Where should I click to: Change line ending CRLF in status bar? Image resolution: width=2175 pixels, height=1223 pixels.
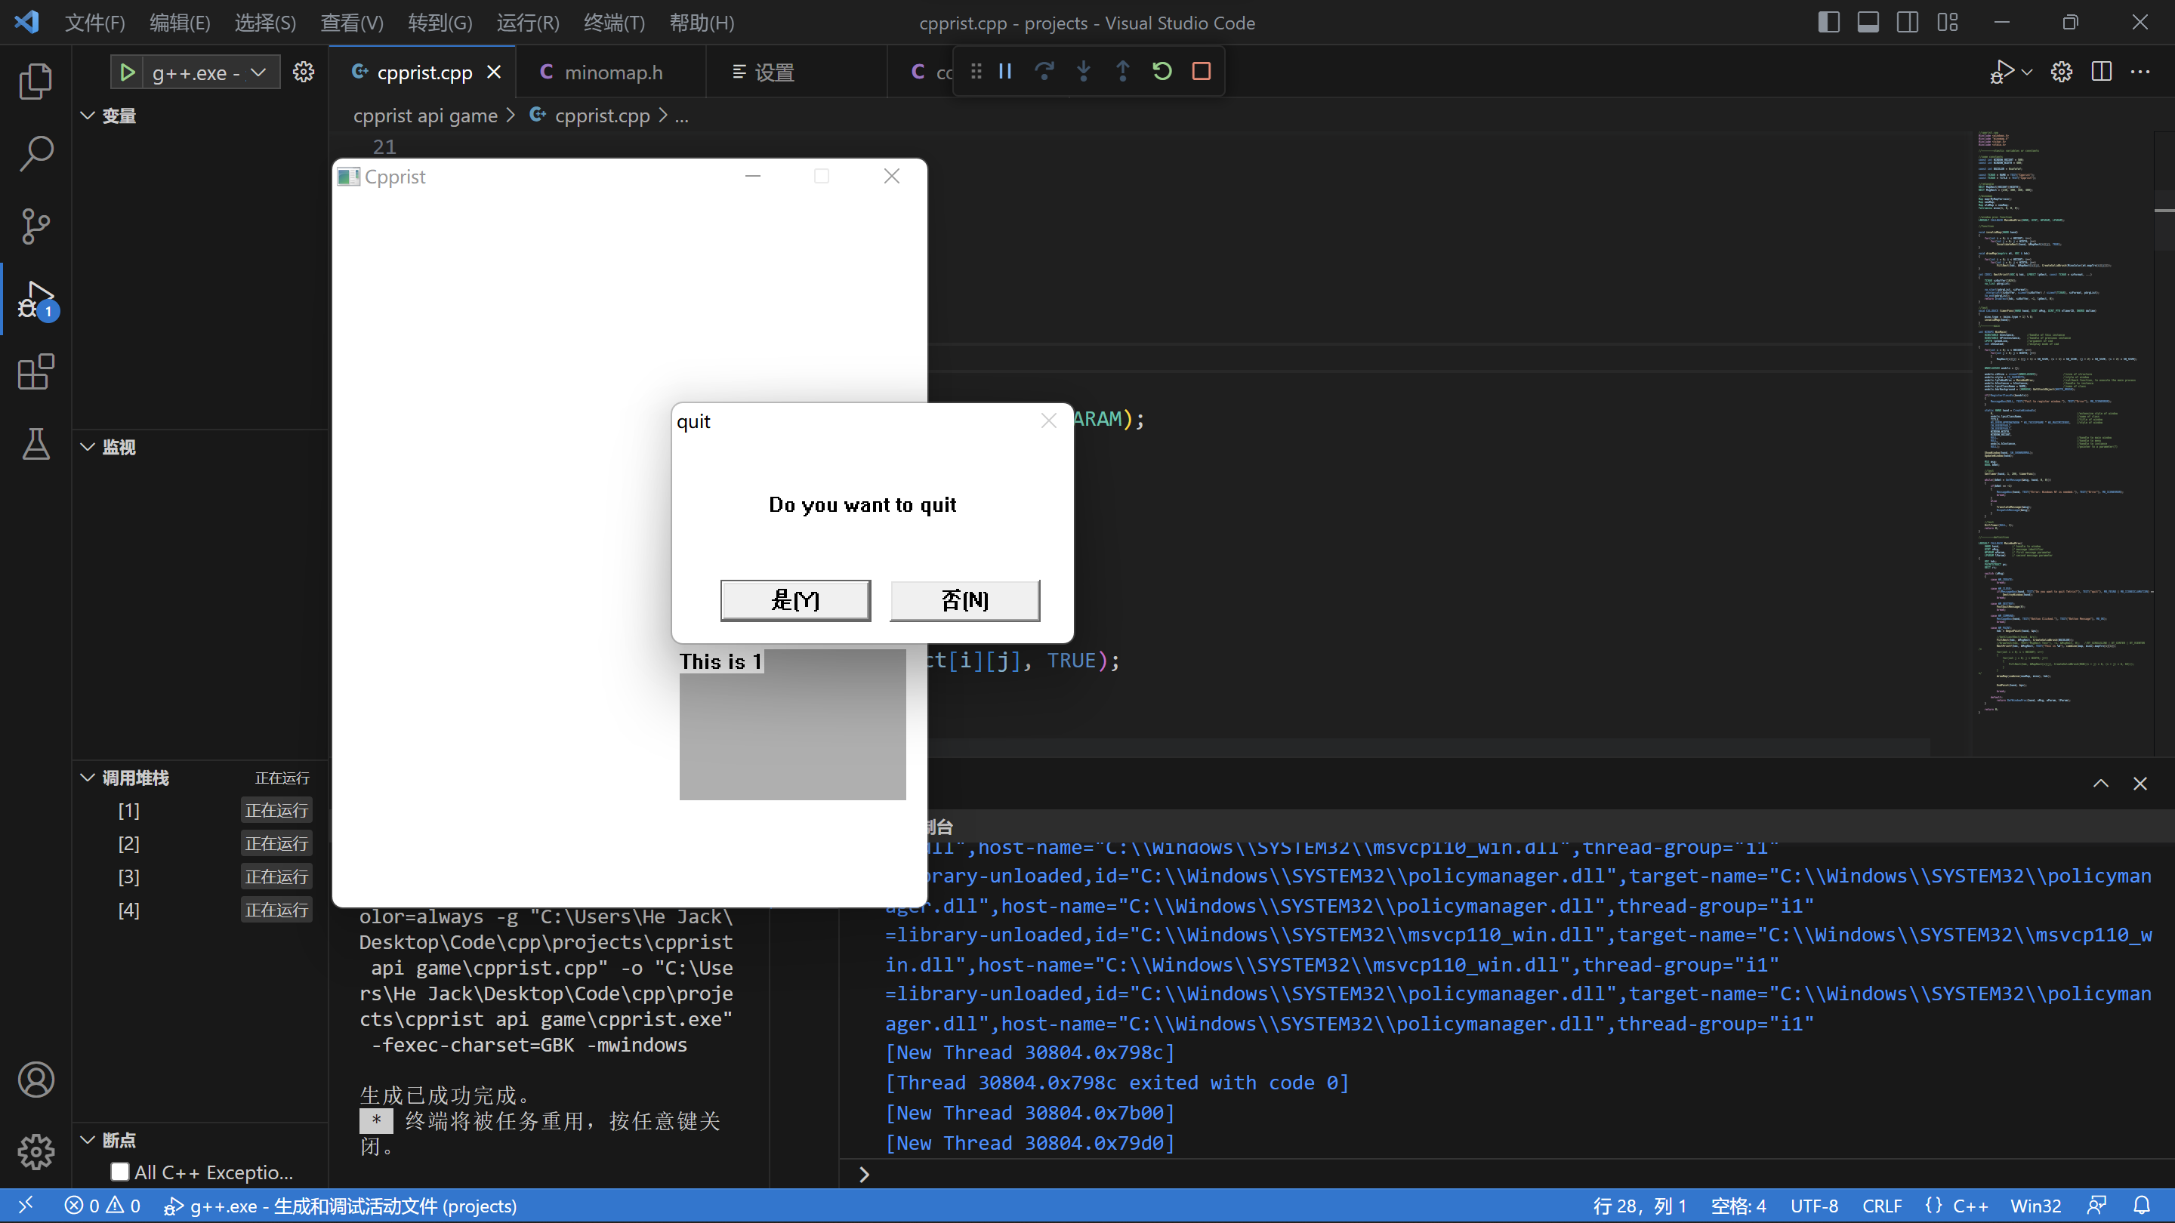click(1882, 1206)
